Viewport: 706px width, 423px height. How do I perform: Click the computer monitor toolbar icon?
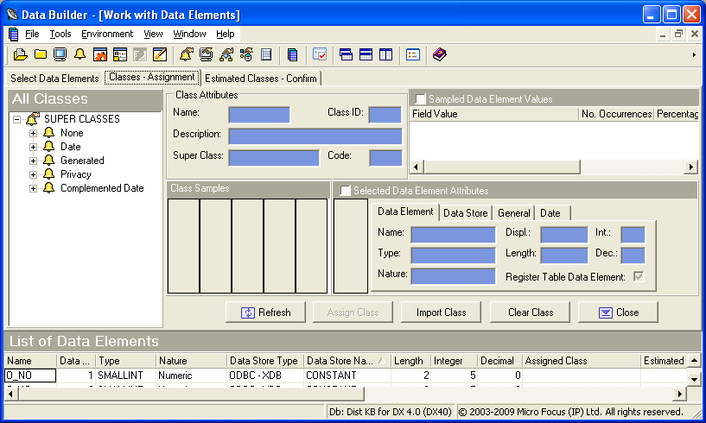[60, 54]
